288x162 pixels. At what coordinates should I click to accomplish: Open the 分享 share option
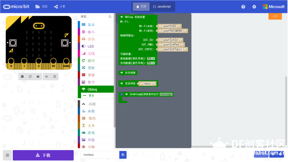pos(59,7)
